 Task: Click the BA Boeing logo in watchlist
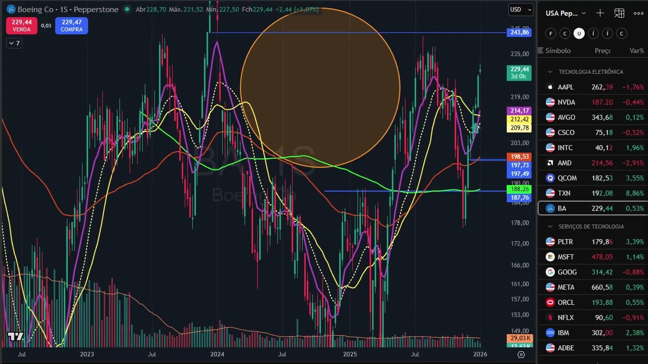coord(550,208)
